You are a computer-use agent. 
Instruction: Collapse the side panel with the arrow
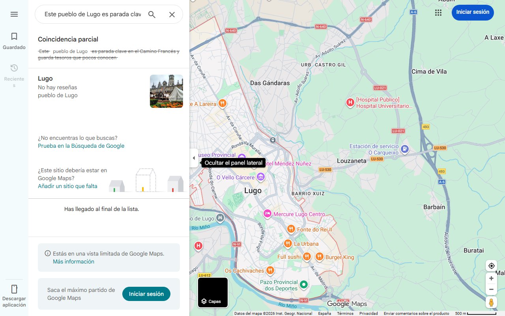point(194,158)
